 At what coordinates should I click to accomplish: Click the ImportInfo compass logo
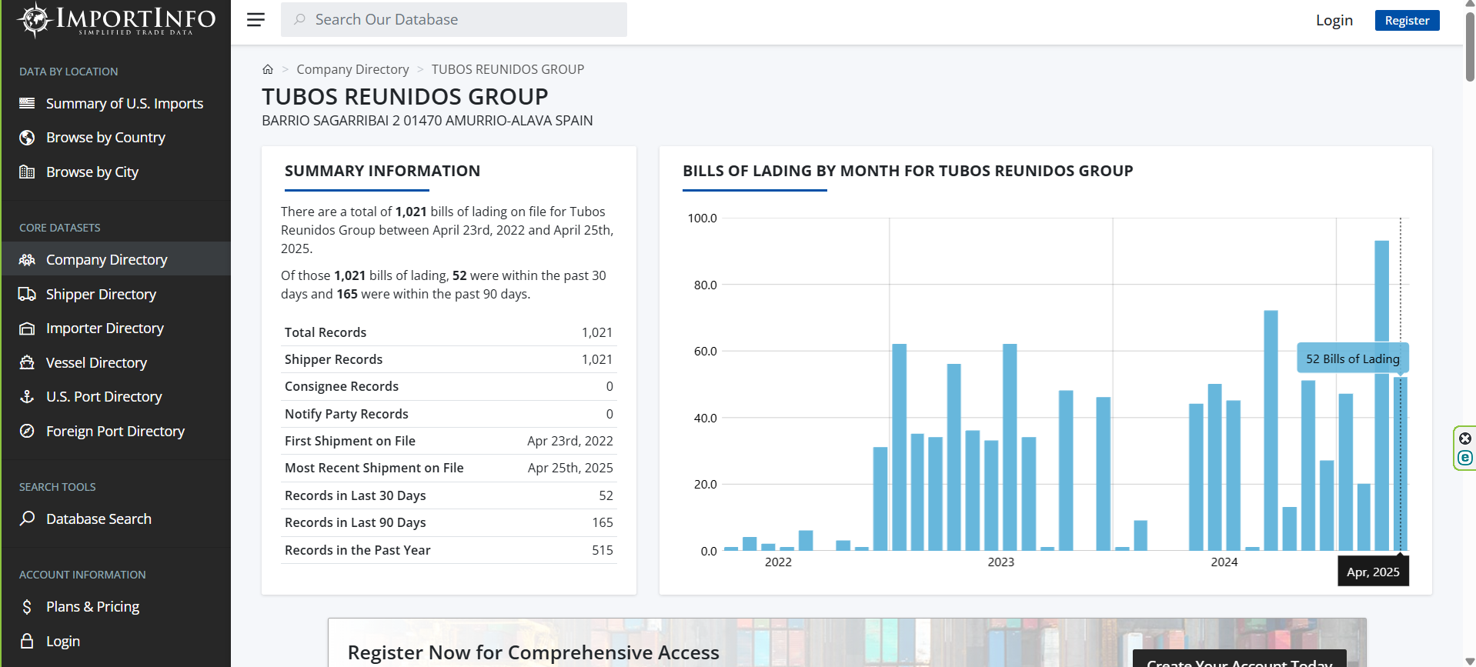pyautogui.click(x=115, y=20)
